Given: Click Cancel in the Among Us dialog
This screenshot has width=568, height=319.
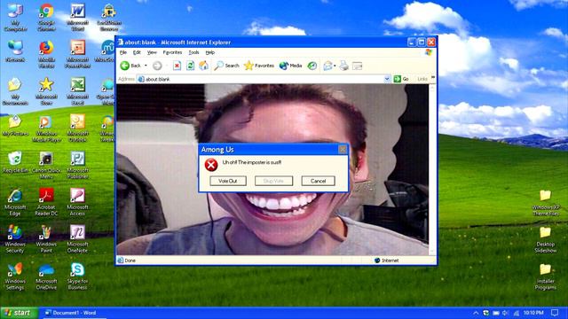Looking at the screenshot, I should tap(318, 181).
